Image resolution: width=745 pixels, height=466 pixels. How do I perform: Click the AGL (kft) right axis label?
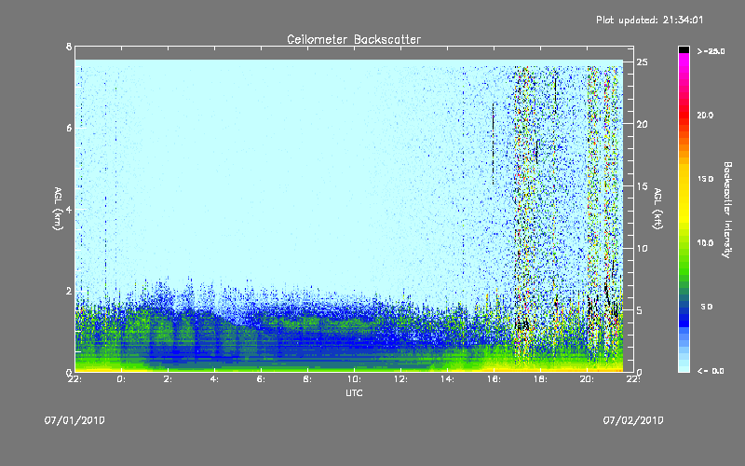point(657,209)
